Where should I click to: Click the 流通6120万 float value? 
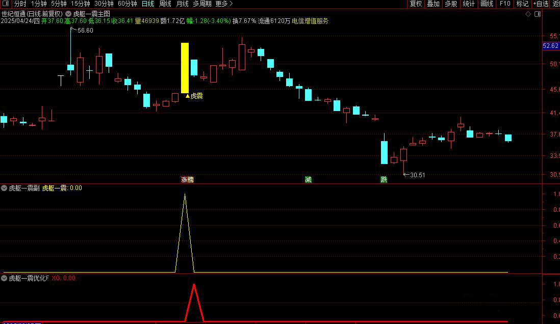[274, 21]
